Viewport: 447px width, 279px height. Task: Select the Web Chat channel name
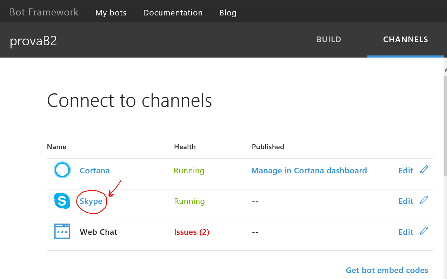(x=98, y=232)
